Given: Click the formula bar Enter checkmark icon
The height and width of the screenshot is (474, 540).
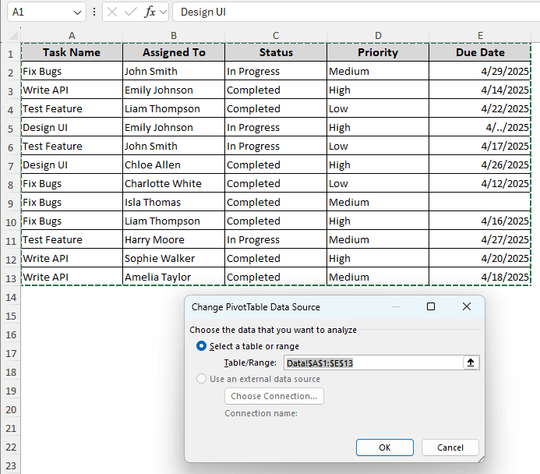Looking at the screenshot, I should (131, 12).
